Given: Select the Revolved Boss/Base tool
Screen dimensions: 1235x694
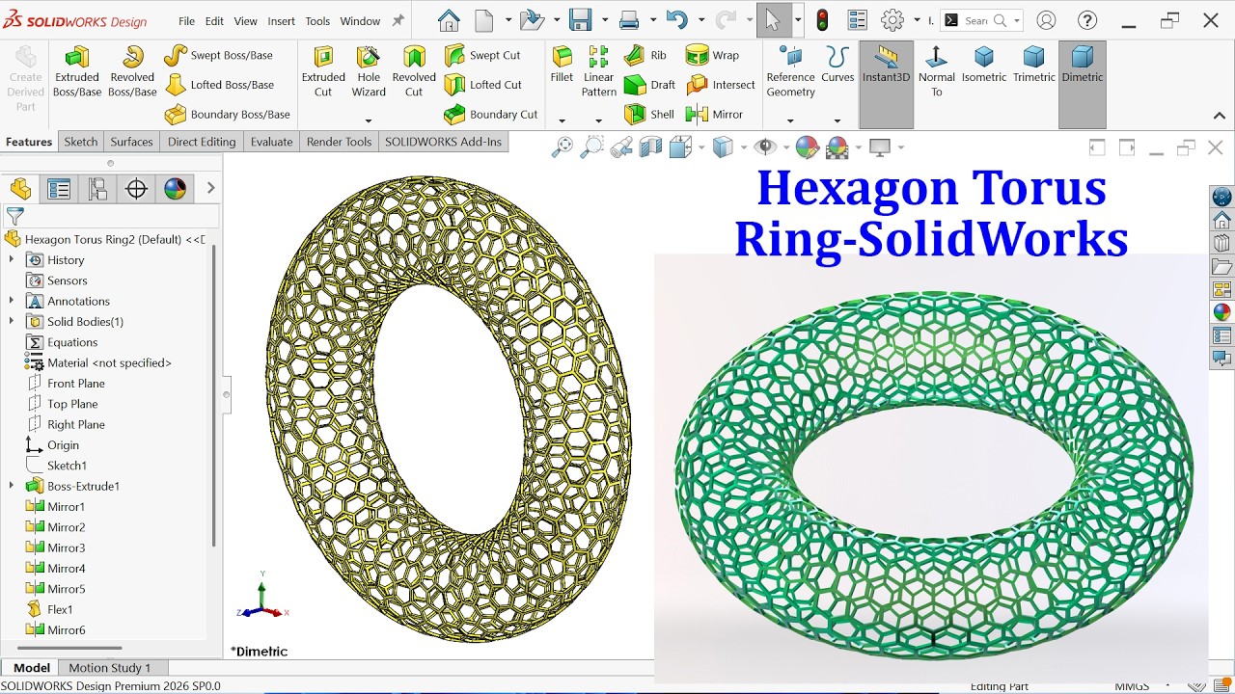Looking at the screenshot, I should 132,71.
